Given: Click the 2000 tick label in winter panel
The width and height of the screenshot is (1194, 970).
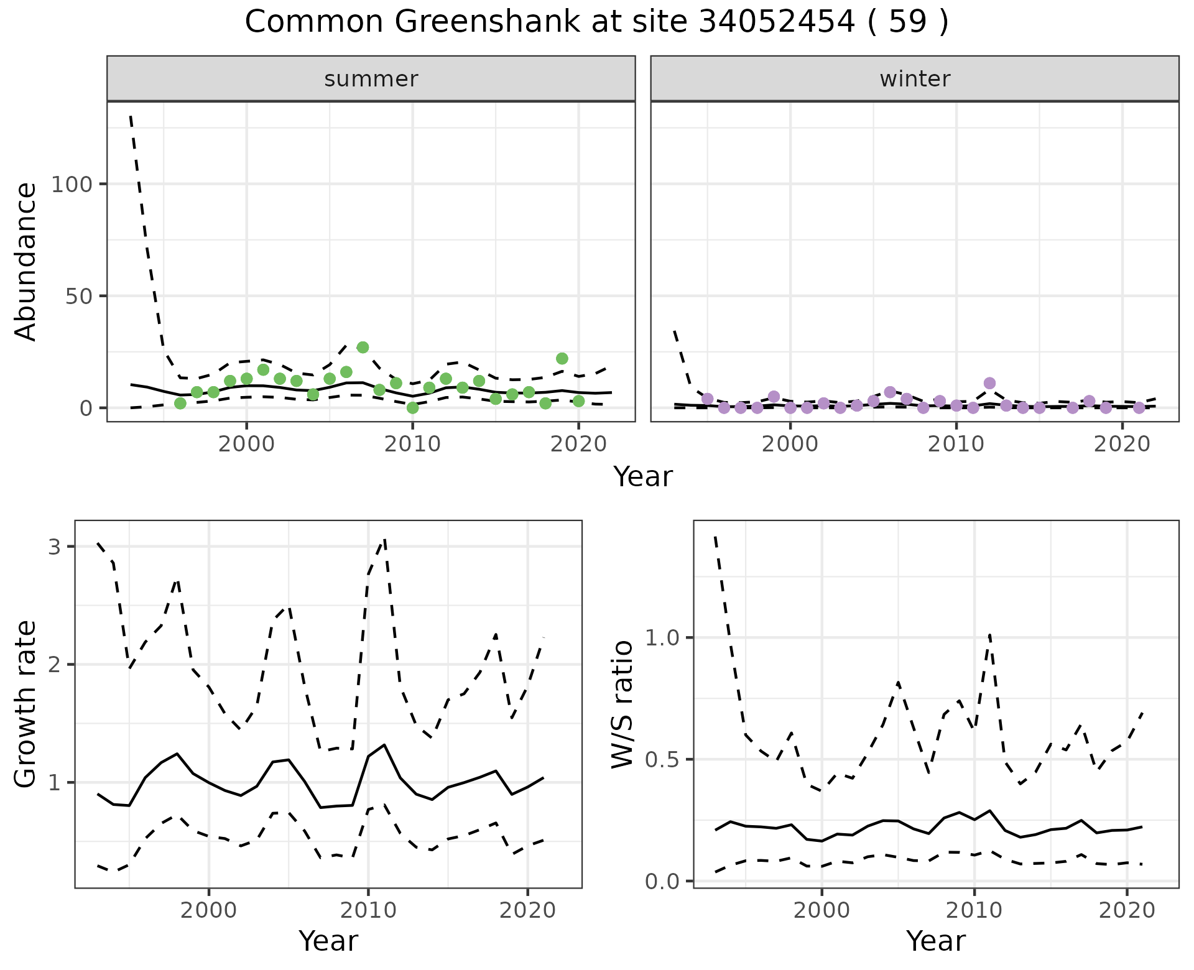Looking at the screenshot, I should click(x=790, y=445).
